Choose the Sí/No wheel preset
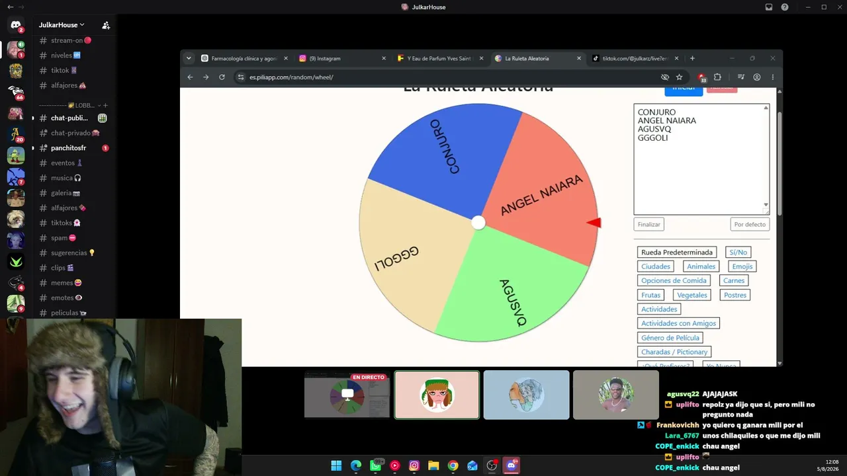 click(x=738, y=253)
